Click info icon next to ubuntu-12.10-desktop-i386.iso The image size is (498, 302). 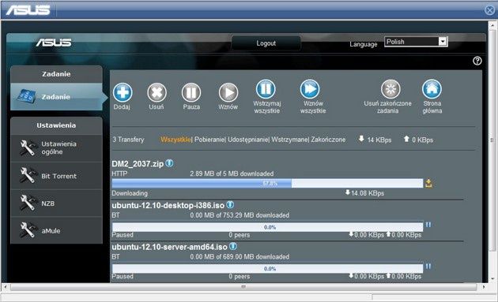pyautogui.click(x=230, y=205)
